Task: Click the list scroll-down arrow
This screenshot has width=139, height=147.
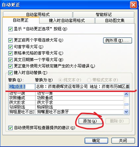Action: (126, 111)
